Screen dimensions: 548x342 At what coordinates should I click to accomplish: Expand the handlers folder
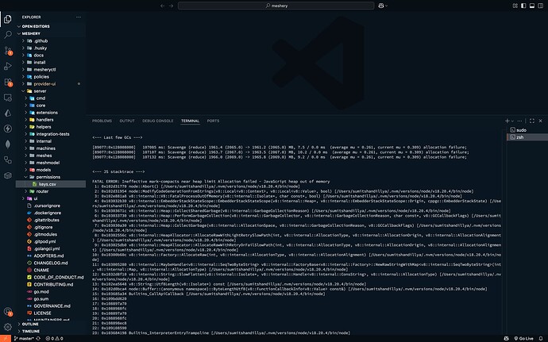pos(51,120)
